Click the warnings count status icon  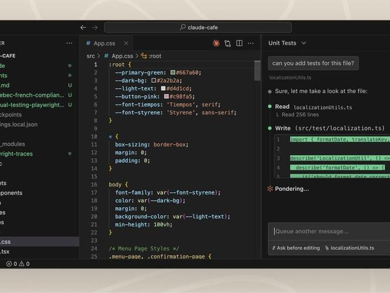[24, 264]
